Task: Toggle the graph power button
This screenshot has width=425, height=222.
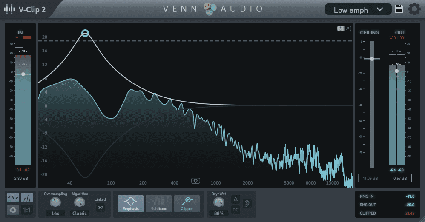Action: 341,28
